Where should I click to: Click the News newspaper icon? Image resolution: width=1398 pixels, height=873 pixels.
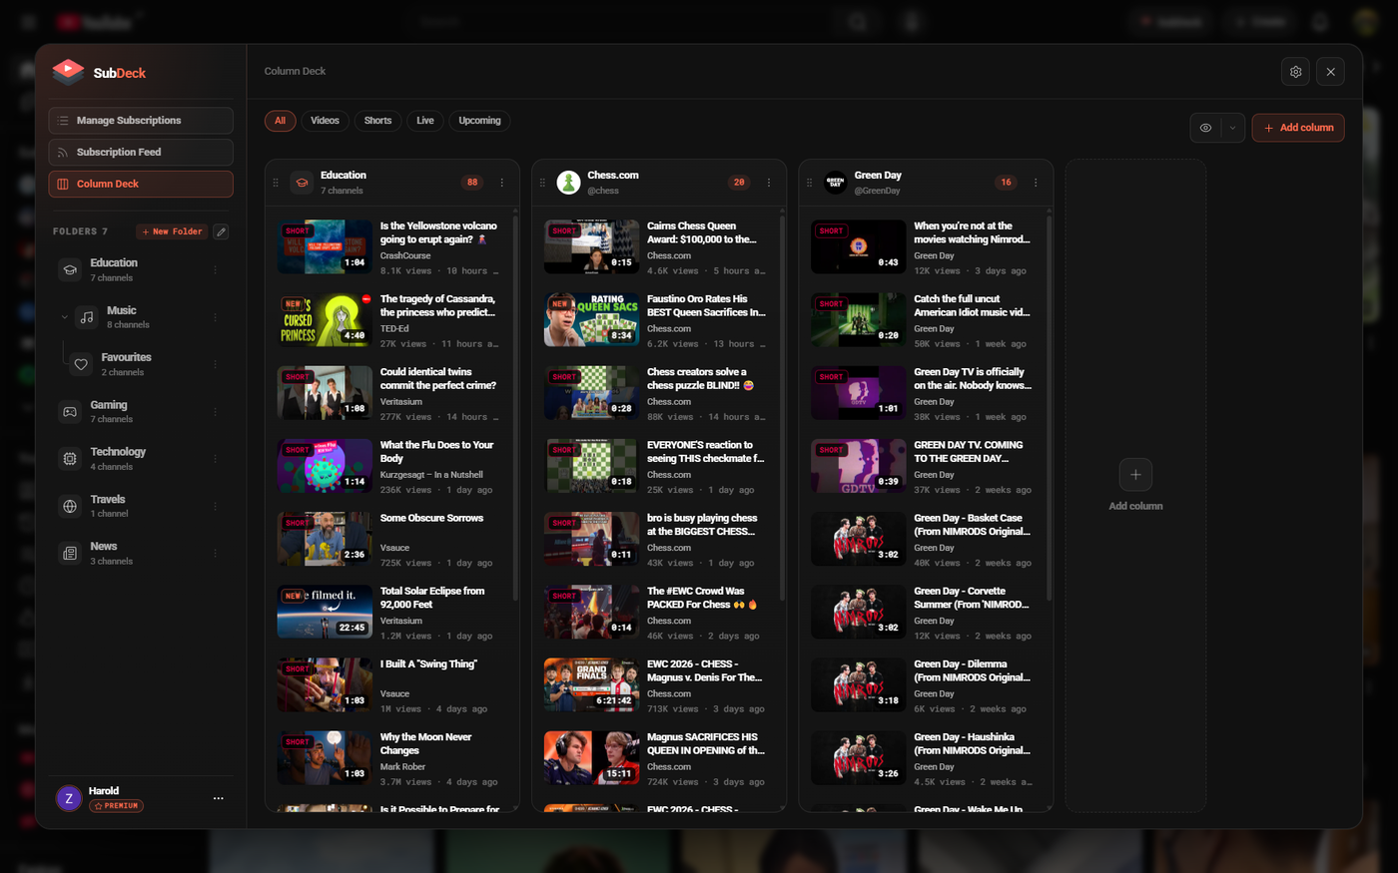[x=70, y=553]
